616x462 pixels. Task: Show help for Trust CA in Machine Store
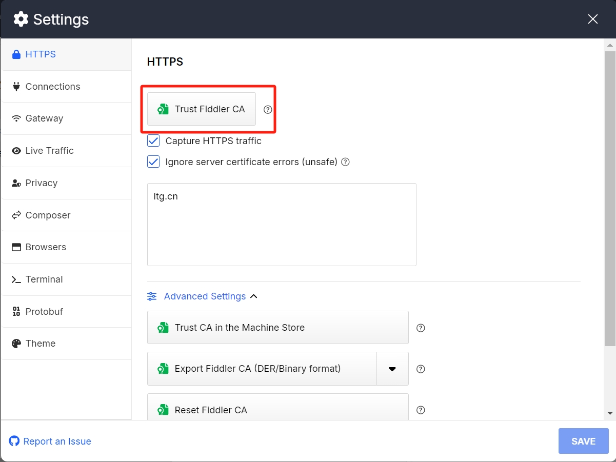coord(421,328)
